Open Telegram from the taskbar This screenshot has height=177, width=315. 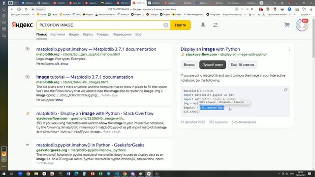(108, 174)
